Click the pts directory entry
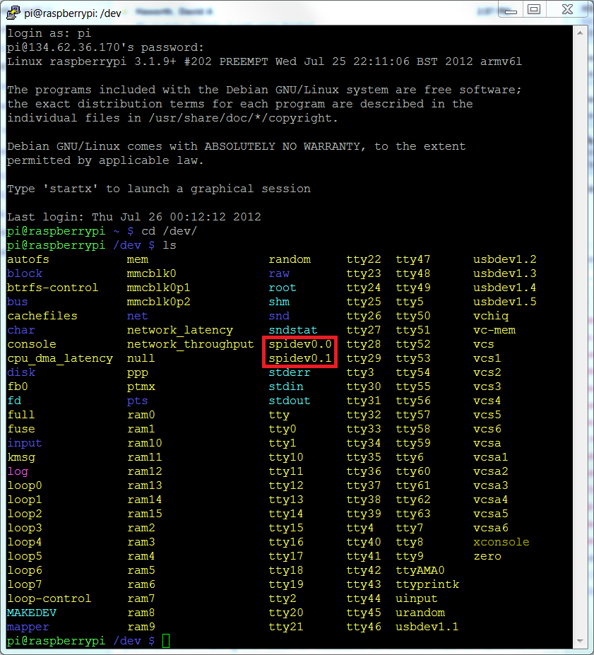This screenshot has width=594, height=655. coord(137,401)
